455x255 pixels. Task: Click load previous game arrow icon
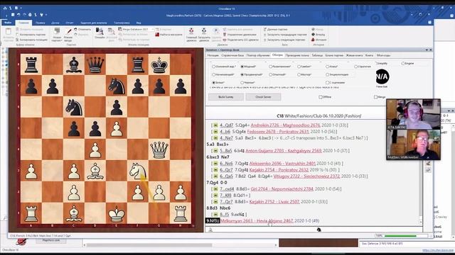pyautogui.click(x=265, y=35)
